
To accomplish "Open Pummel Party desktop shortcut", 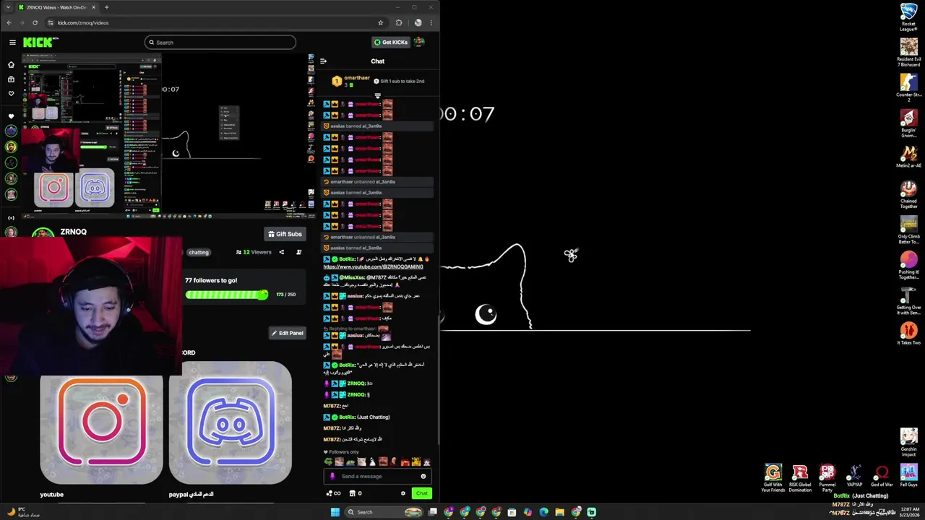I will (x=827, y=478).
